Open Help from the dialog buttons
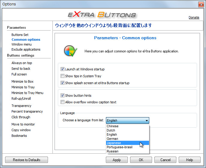The width and height of the screenshot is (206, 168). [190, 160]
